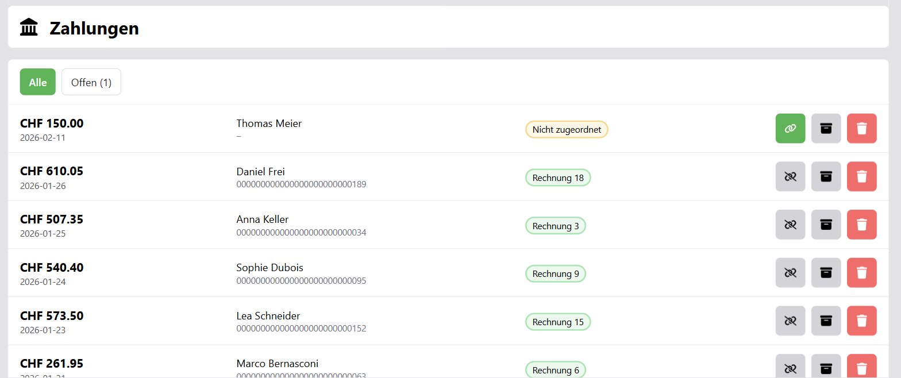Viewport: 901px width, 378px height.
Task: Delete the Sophie Dubois payment
Action: coord(861,272)
